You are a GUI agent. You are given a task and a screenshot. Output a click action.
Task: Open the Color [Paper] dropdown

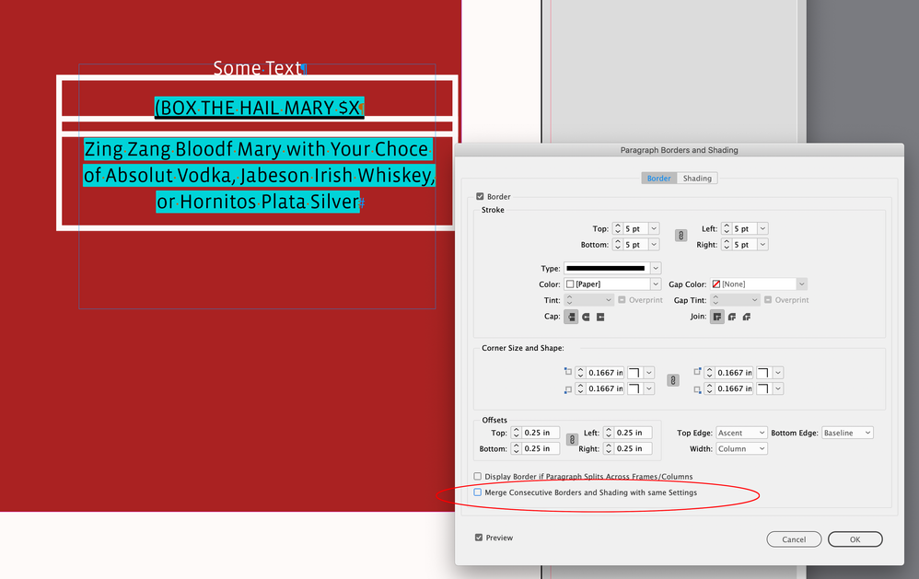656,284
